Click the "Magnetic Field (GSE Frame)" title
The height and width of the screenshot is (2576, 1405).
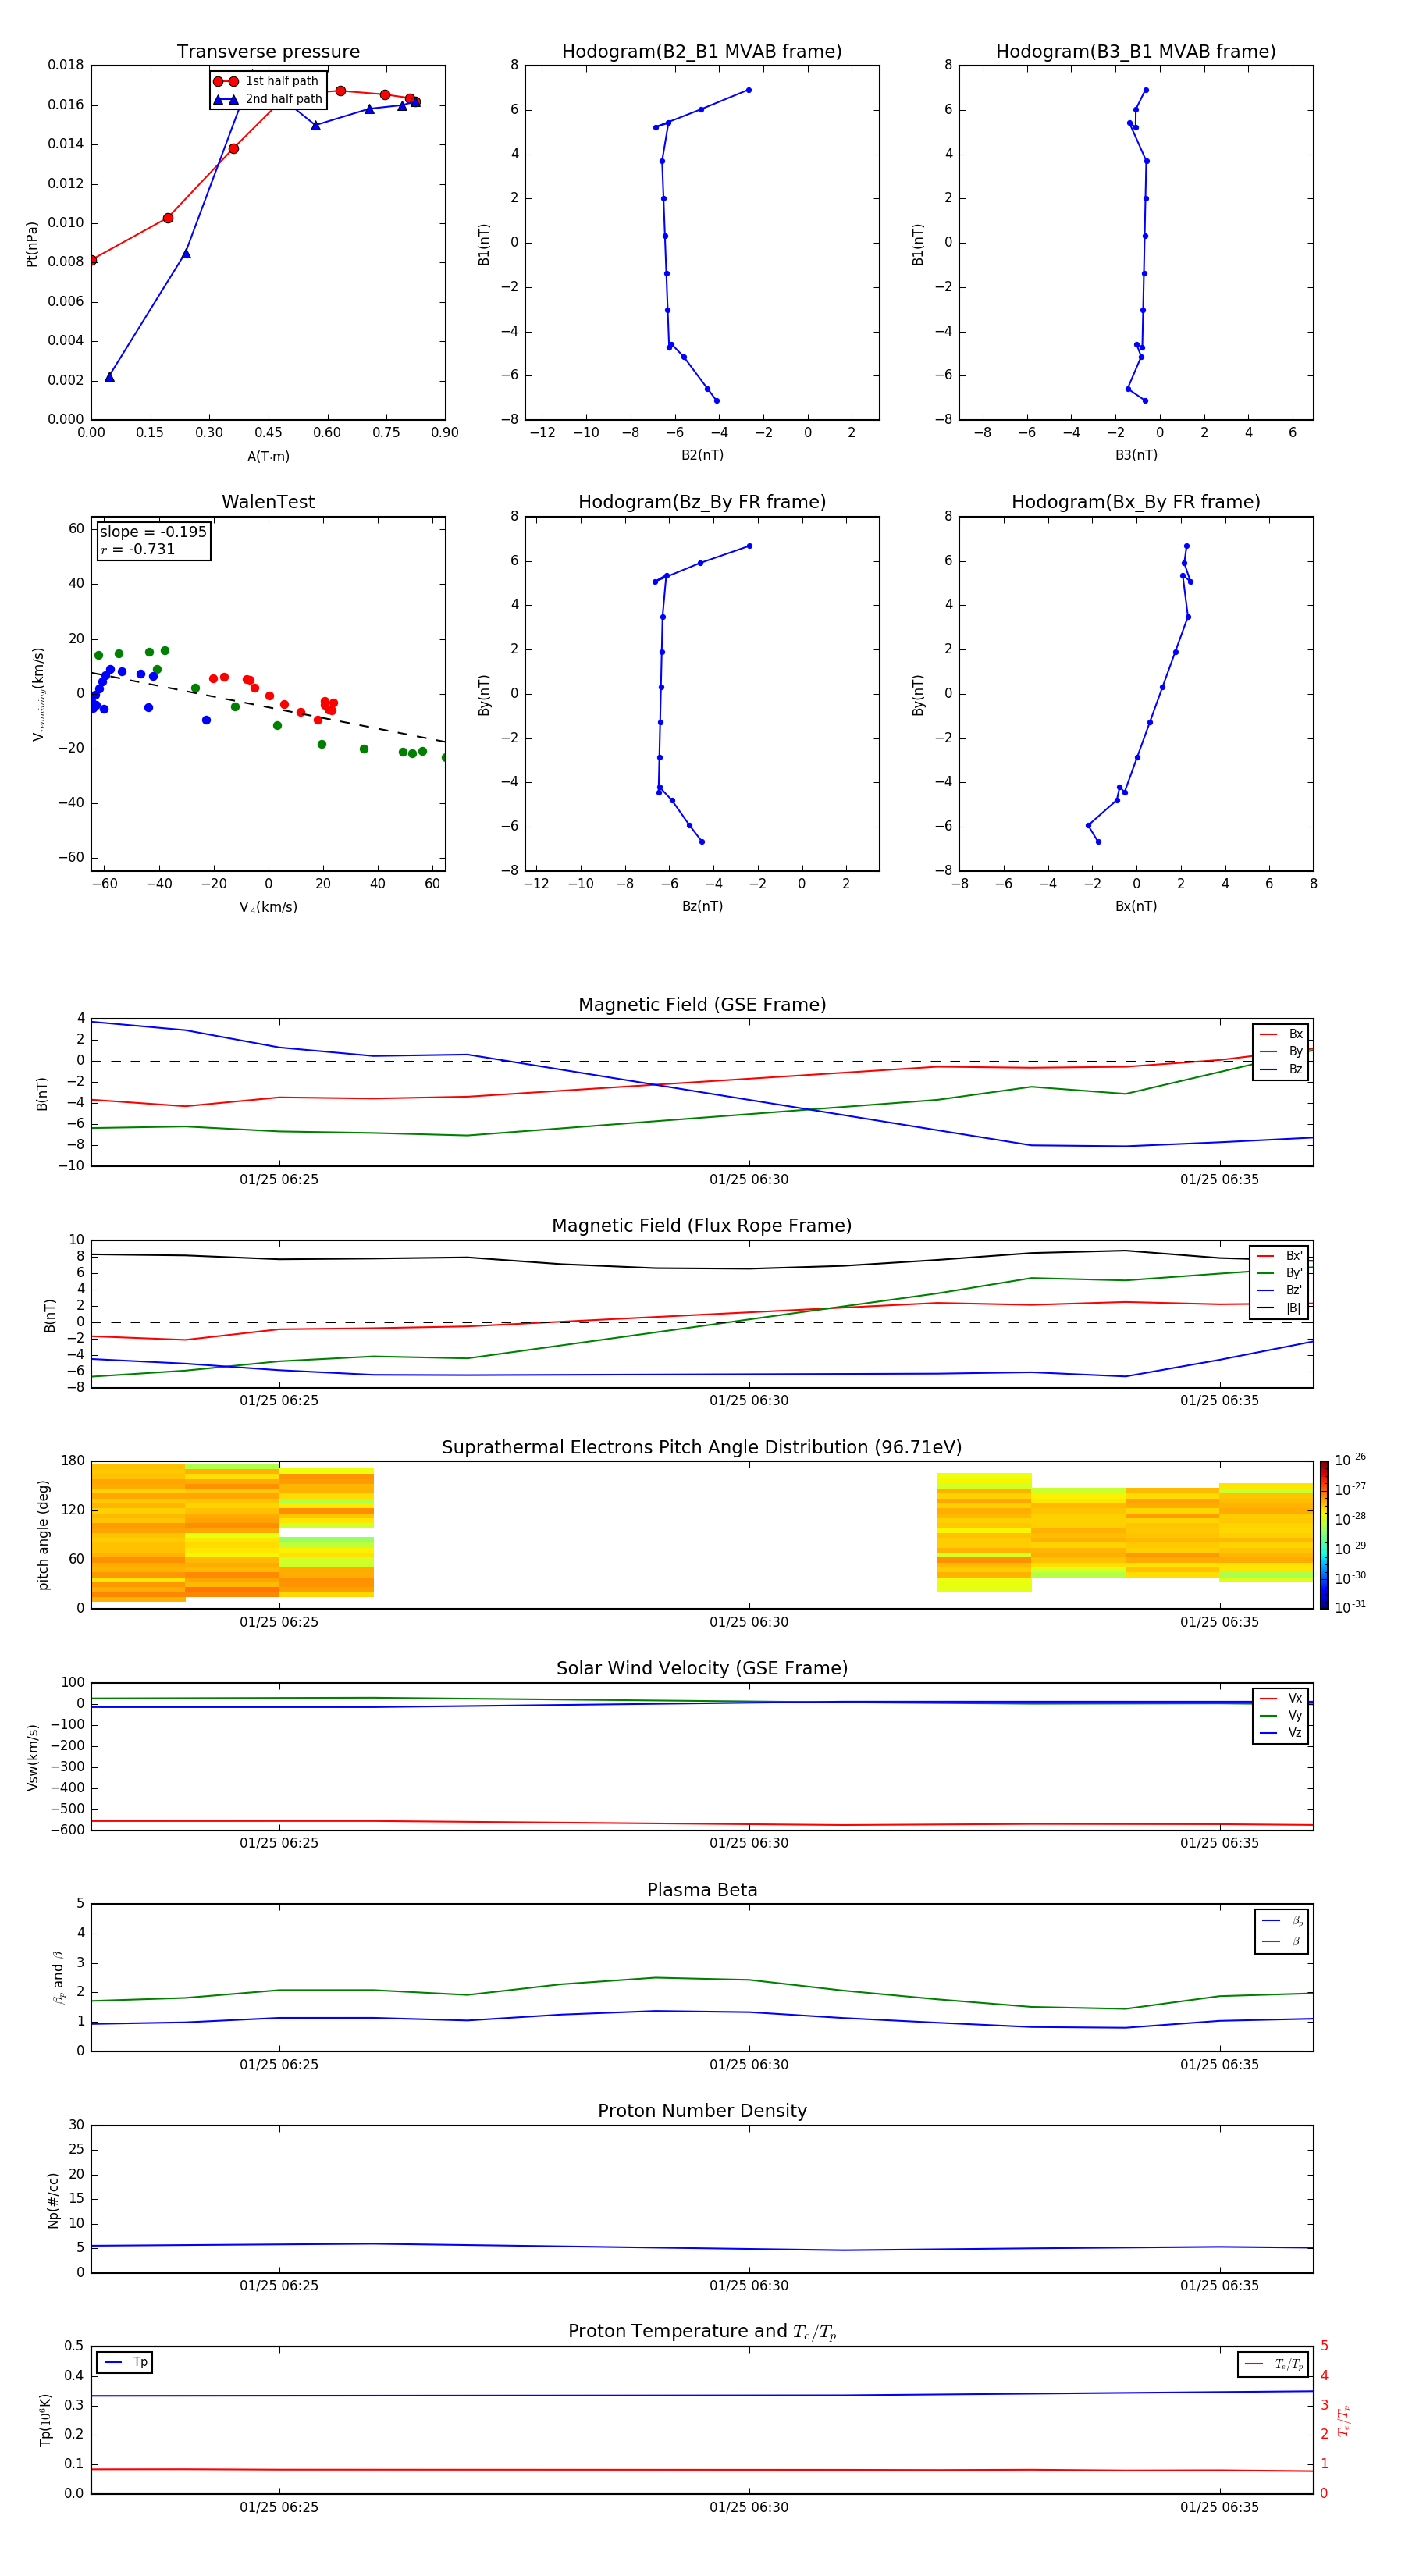pyautogui.click(x=702, y=1005)
